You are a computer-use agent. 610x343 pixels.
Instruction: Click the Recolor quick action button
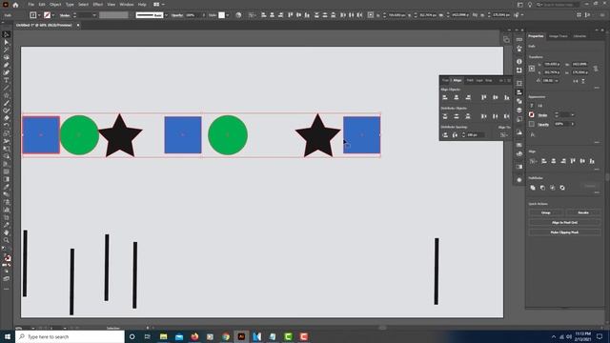coord(583,212)
